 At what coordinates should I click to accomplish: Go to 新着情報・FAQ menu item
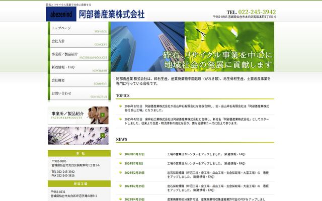[x=79, y=67]
